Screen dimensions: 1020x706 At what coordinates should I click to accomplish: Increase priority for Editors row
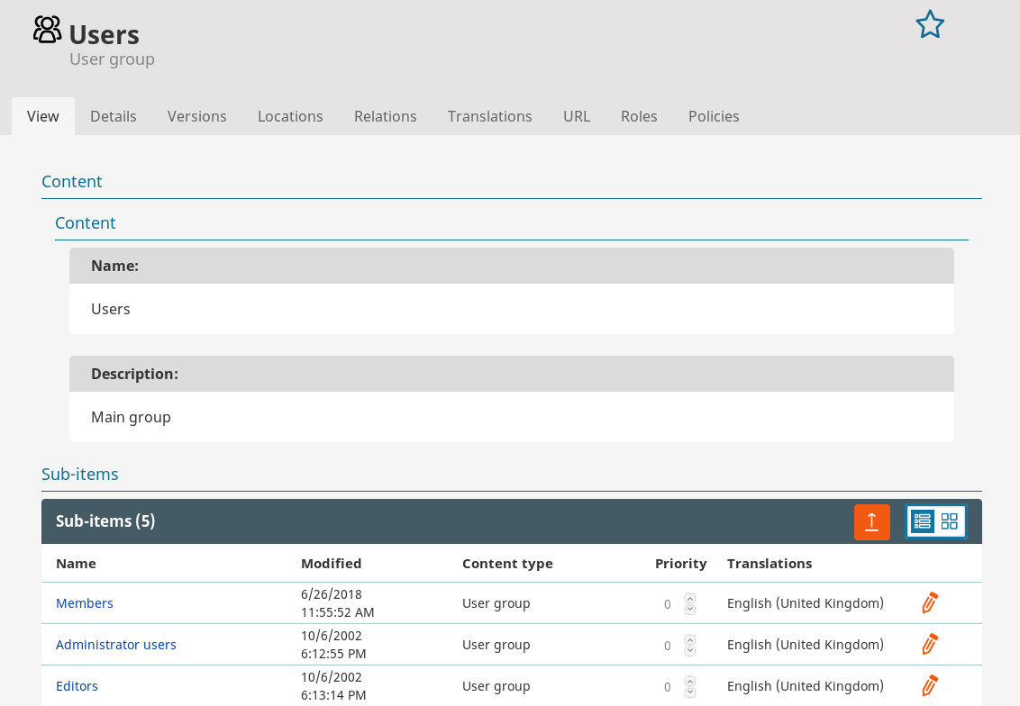pyautogui.click(x=690, y=682)
